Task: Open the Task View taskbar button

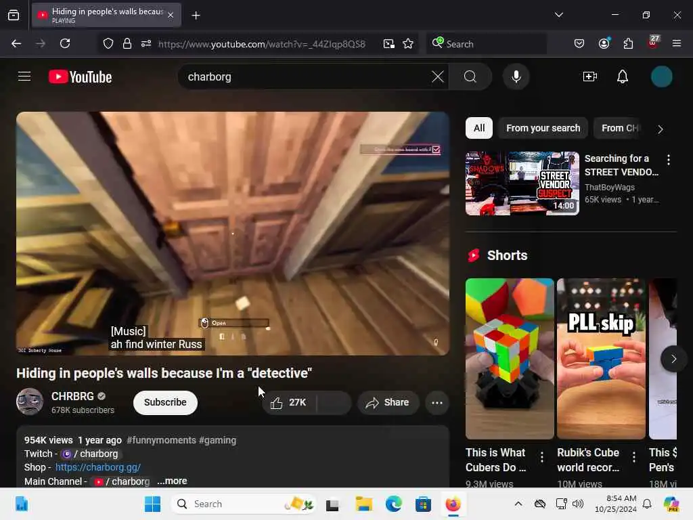Action: click(332, 504)
